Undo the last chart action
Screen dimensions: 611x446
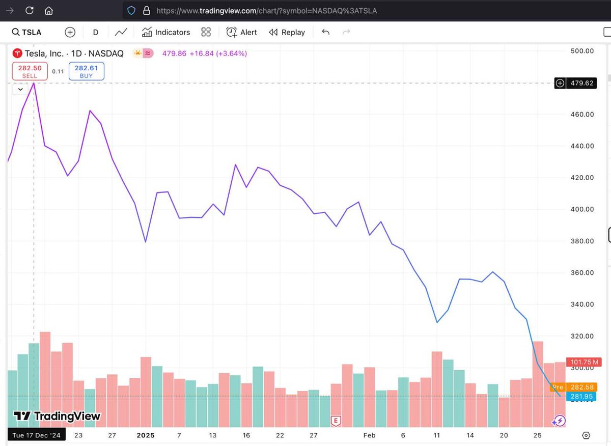coord(326,32)
